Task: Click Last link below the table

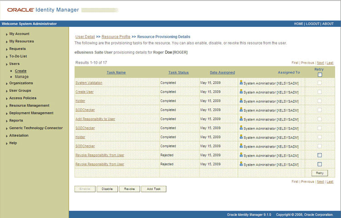Action: point(330,182)
